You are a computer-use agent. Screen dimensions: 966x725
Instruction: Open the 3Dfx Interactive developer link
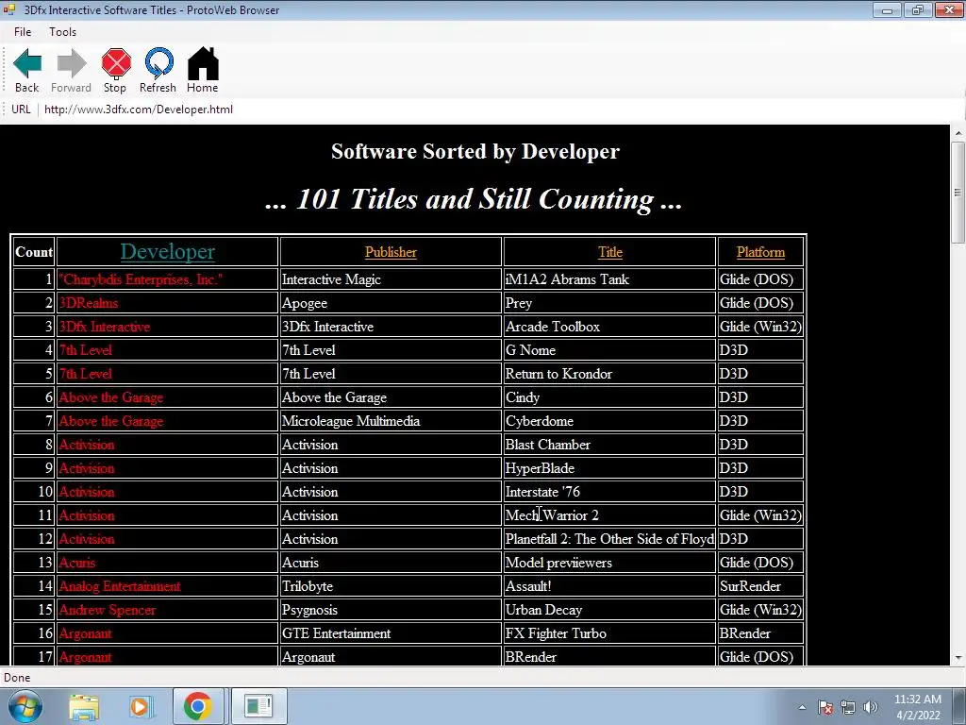(105, 327)
